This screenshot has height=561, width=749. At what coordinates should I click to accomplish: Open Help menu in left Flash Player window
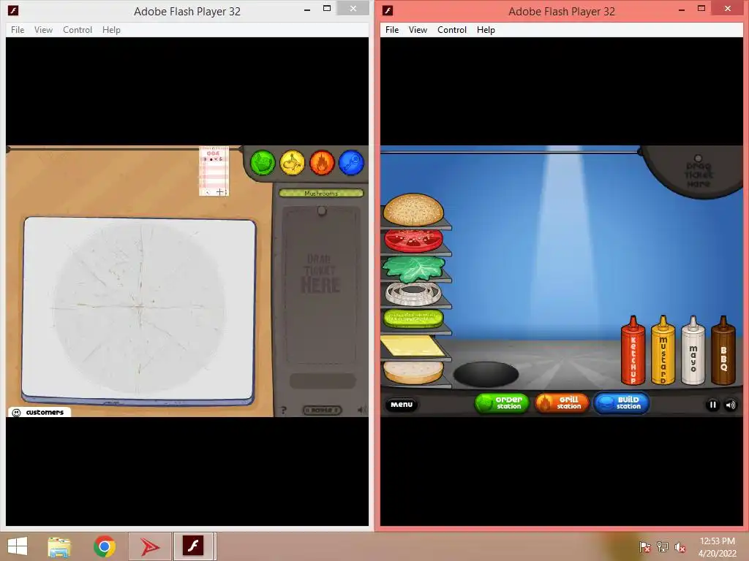(111, 29)
